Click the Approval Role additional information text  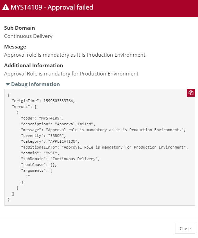pyautogui.click(x=71, y=74)
